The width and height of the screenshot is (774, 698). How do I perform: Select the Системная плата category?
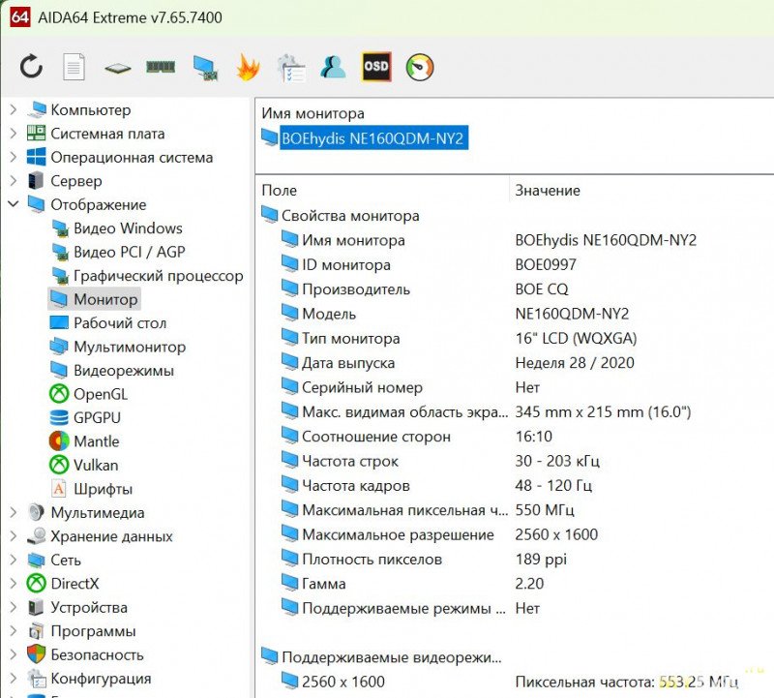point(96,134)
